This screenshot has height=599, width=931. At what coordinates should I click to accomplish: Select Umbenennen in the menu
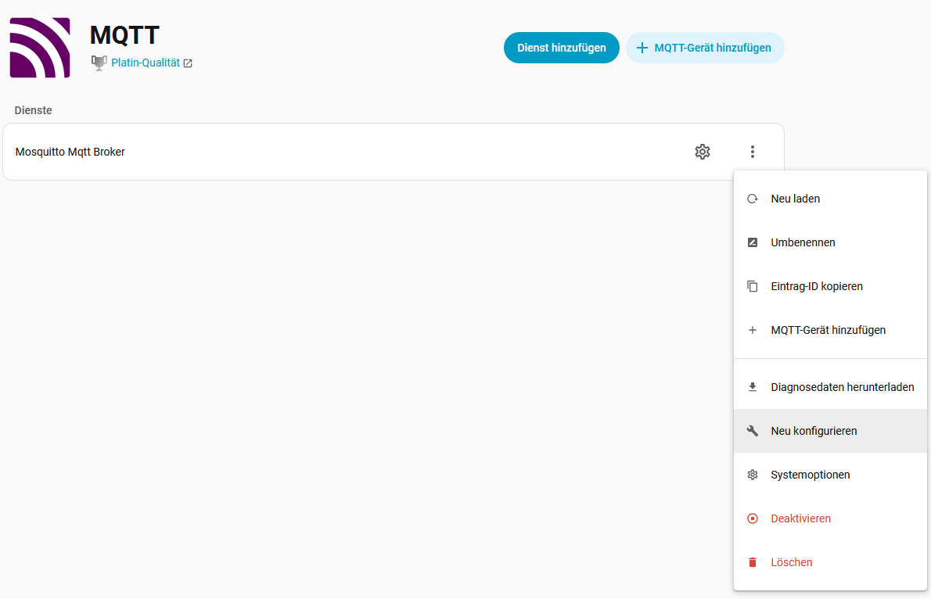(830, 242)
